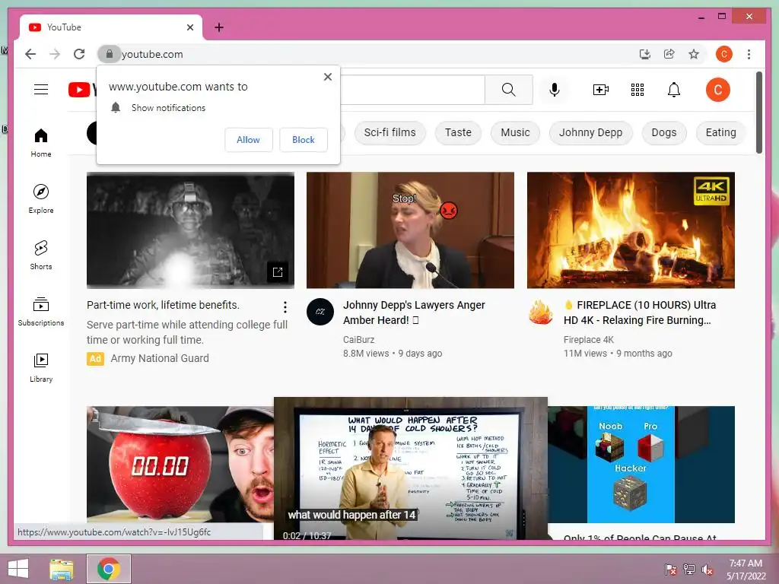Screen dimensions: 779x584
Task: Open Shorts in the sidebar
Action: coord(41,255)
